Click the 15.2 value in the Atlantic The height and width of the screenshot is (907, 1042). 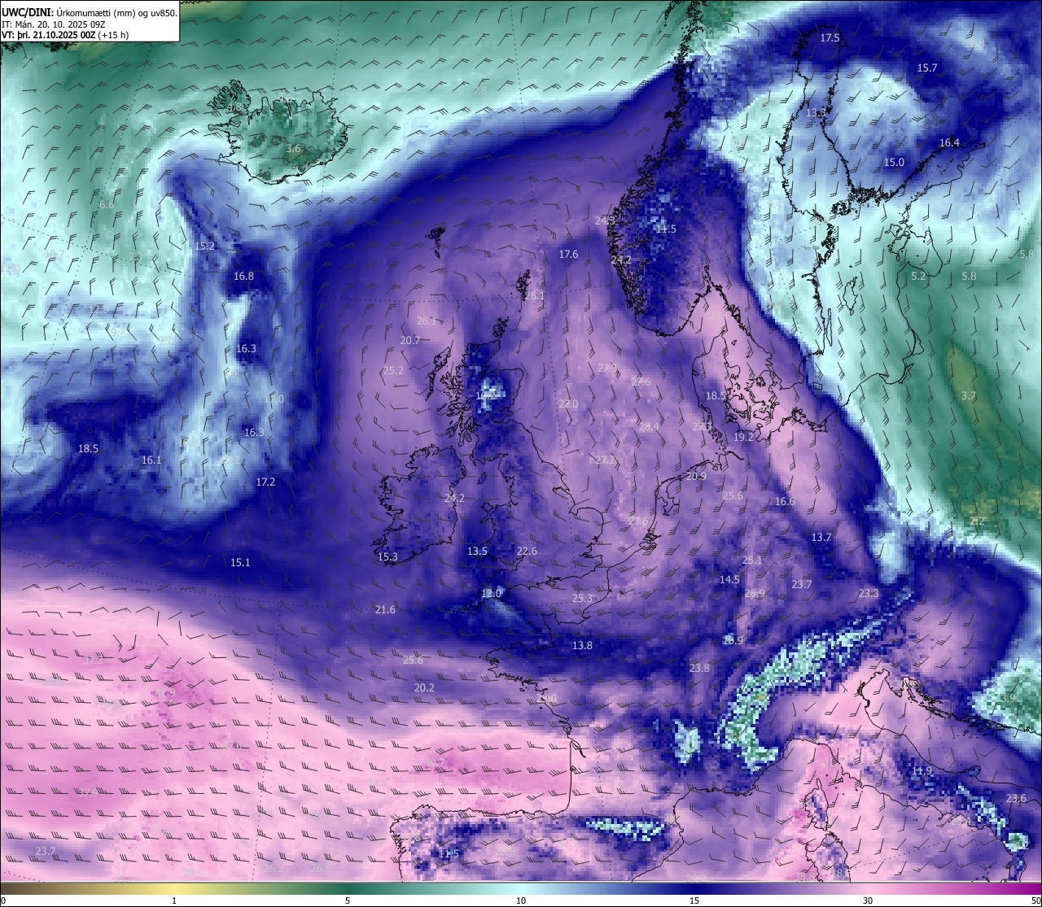click(x=204, y=246)
